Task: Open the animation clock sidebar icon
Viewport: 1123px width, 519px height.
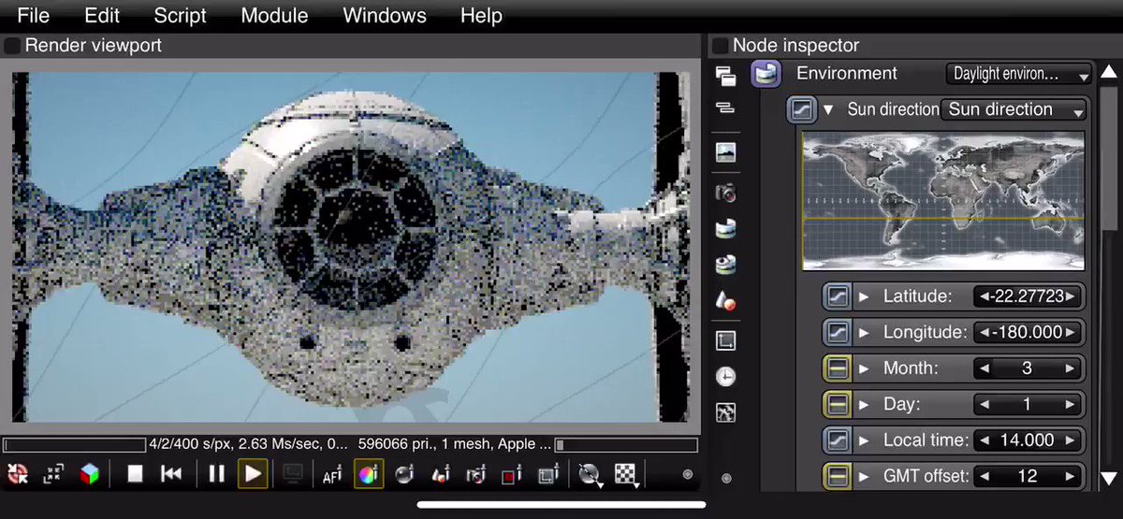Action: pyautogui.click(x=725, y=376)
